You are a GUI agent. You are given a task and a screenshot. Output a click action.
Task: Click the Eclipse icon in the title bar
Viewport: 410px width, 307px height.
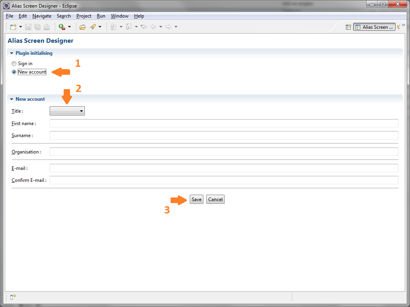pyautogui.click(x=6, y=6)
